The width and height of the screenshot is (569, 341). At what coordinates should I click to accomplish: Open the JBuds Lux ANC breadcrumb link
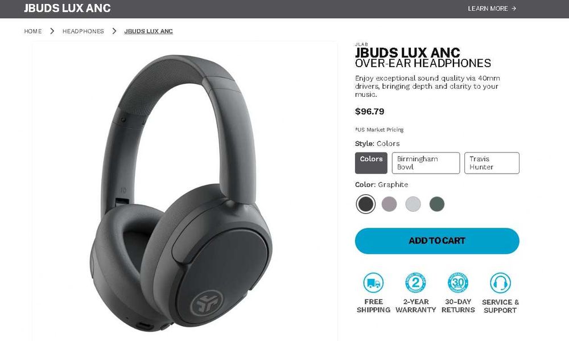[x=149, y=31]
